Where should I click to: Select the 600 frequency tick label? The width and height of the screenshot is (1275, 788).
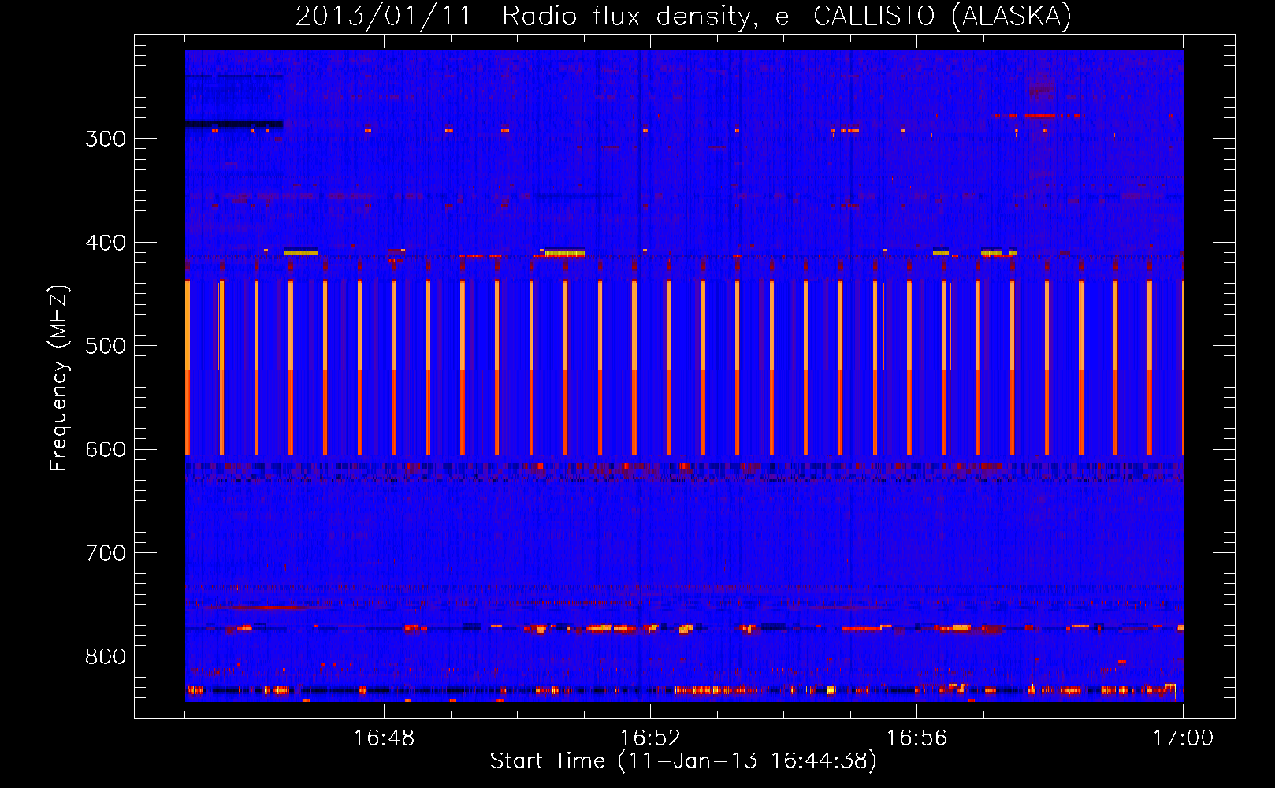coord(106,449)
